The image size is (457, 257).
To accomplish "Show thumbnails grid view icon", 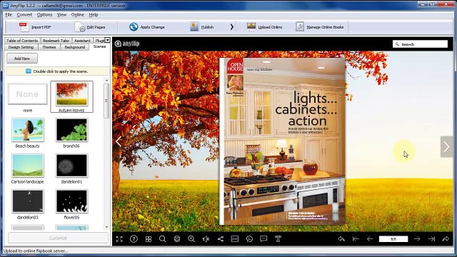I will click(149, 239).
